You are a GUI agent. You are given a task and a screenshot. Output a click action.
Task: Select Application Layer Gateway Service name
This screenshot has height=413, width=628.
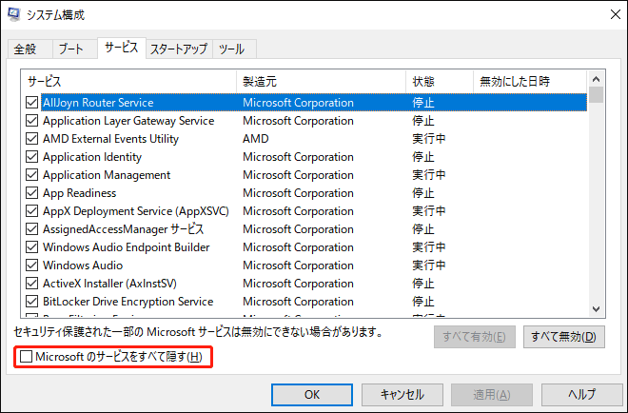[128, 121]
